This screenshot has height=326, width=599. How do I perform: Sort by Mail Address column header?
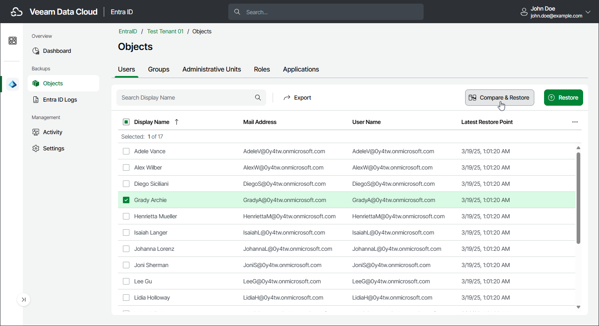point(260,122)
